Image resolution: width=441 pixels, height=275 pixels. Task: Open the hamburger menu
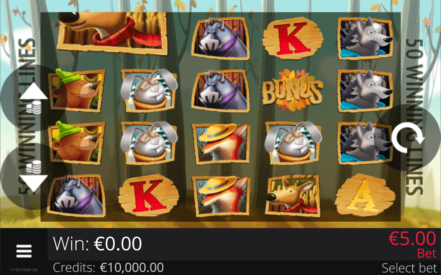tap(24, 251)
